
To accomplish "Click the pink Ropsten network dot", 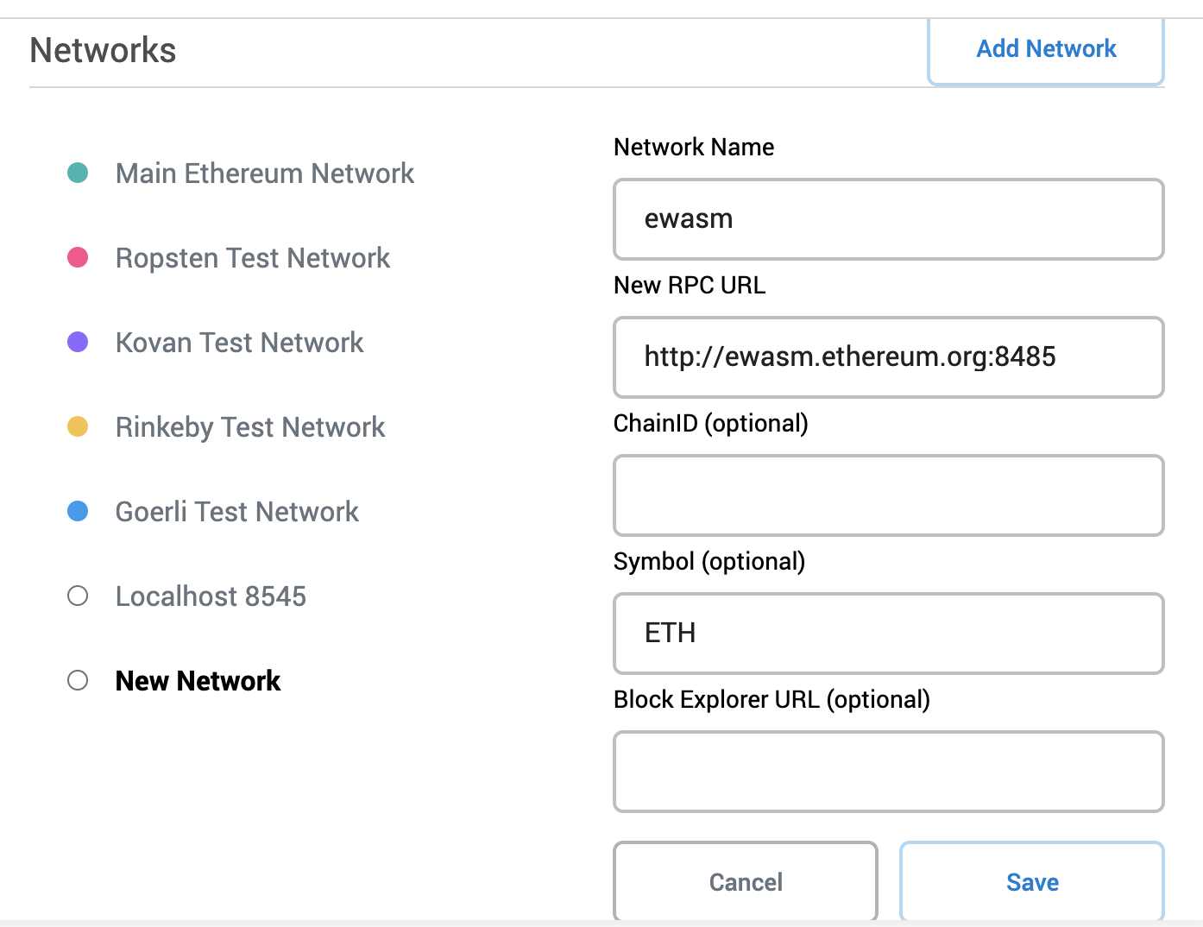I will click(78, 257).
